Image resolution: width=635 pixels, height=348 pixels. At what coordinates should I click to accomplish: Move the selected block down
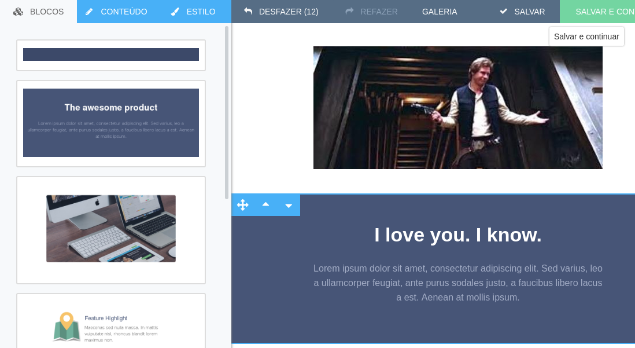289,206
